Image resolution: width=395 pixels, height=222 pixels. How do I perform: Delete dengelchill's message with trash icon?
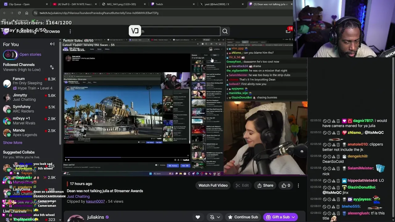tap(338, 156)
